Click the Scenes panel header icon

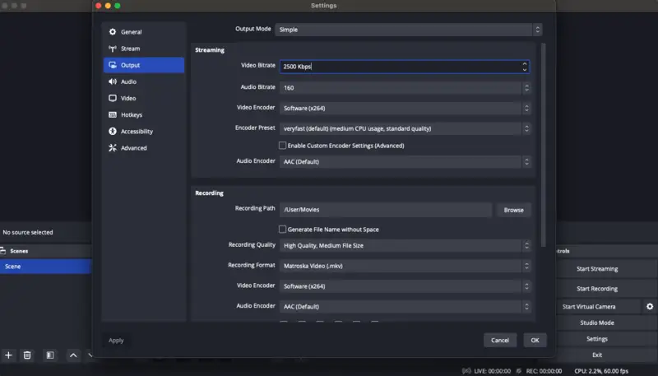[3, 251]
